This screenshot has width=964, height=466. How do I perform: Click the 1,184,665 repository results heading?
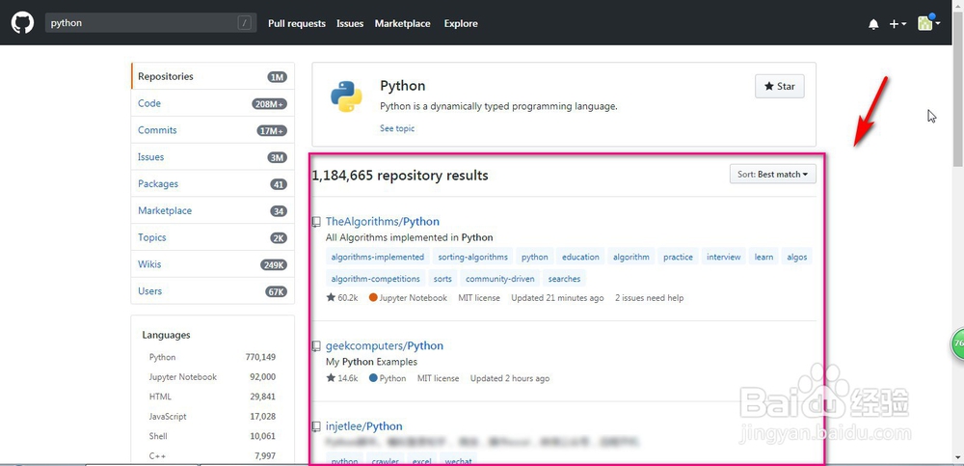click(x=400, y=176)
